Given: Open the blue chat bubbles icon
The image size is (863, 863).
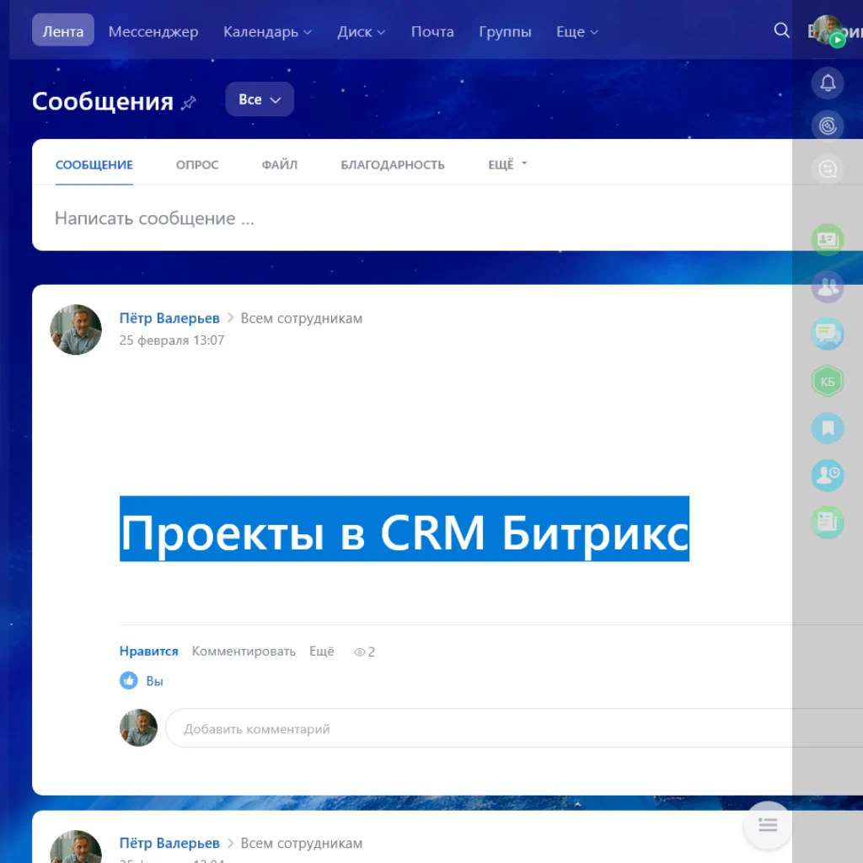Looking at the screenshot, I should tap(828, 334).
